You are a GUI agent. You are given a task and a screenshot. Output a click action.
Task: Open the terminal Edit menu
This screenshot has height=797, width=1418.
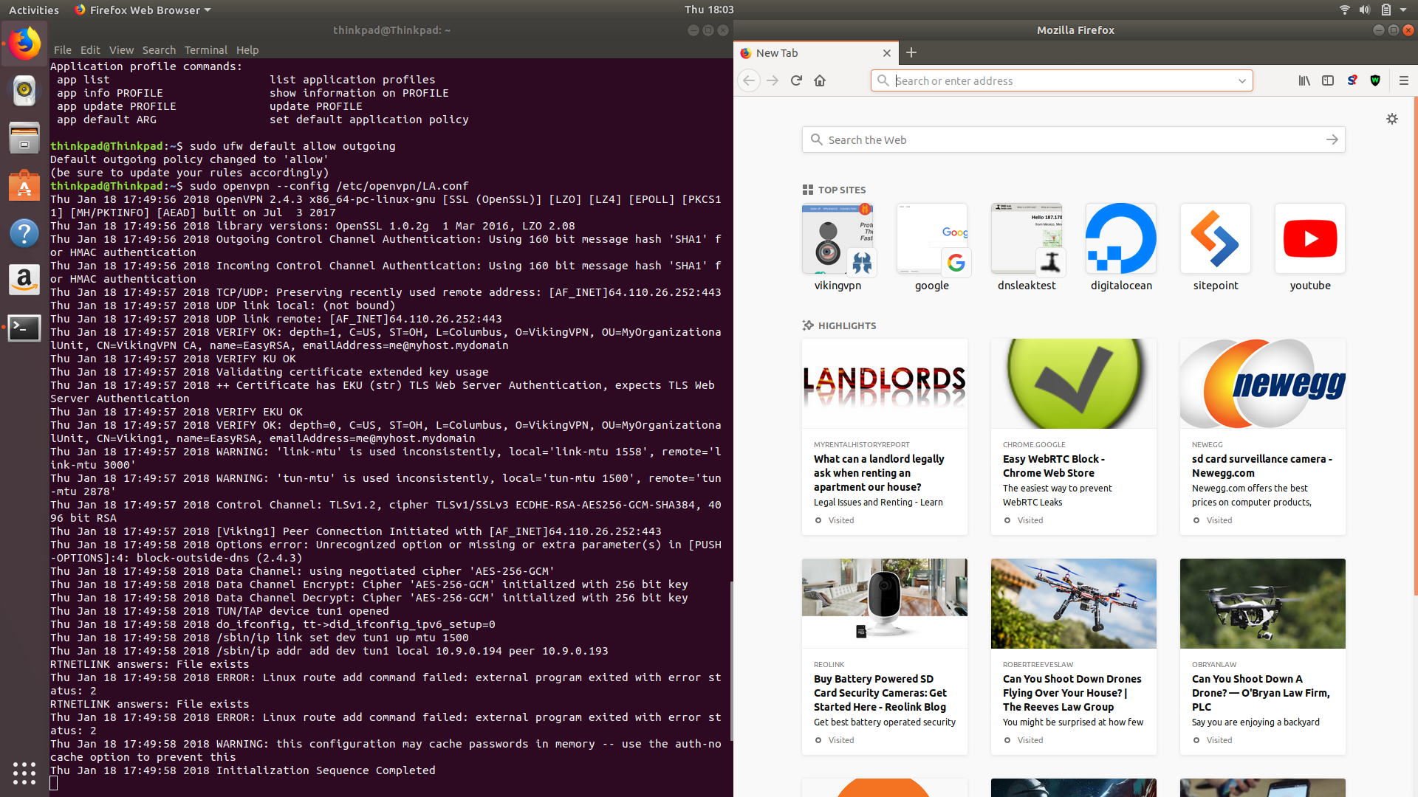(90, 50)
